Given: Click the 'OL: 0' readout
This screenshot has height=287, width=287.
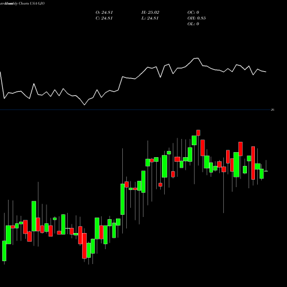Looking at the screenshot, I should pos(193,24).
